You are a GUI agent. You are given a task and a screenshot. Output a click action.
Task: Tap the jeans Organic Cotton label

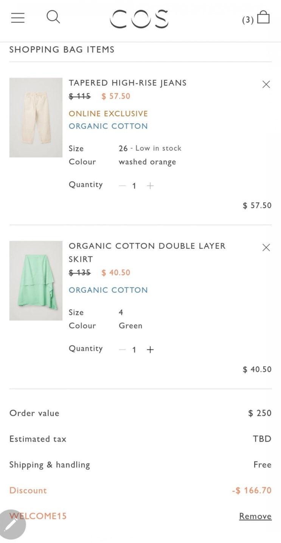click(108, 126)
